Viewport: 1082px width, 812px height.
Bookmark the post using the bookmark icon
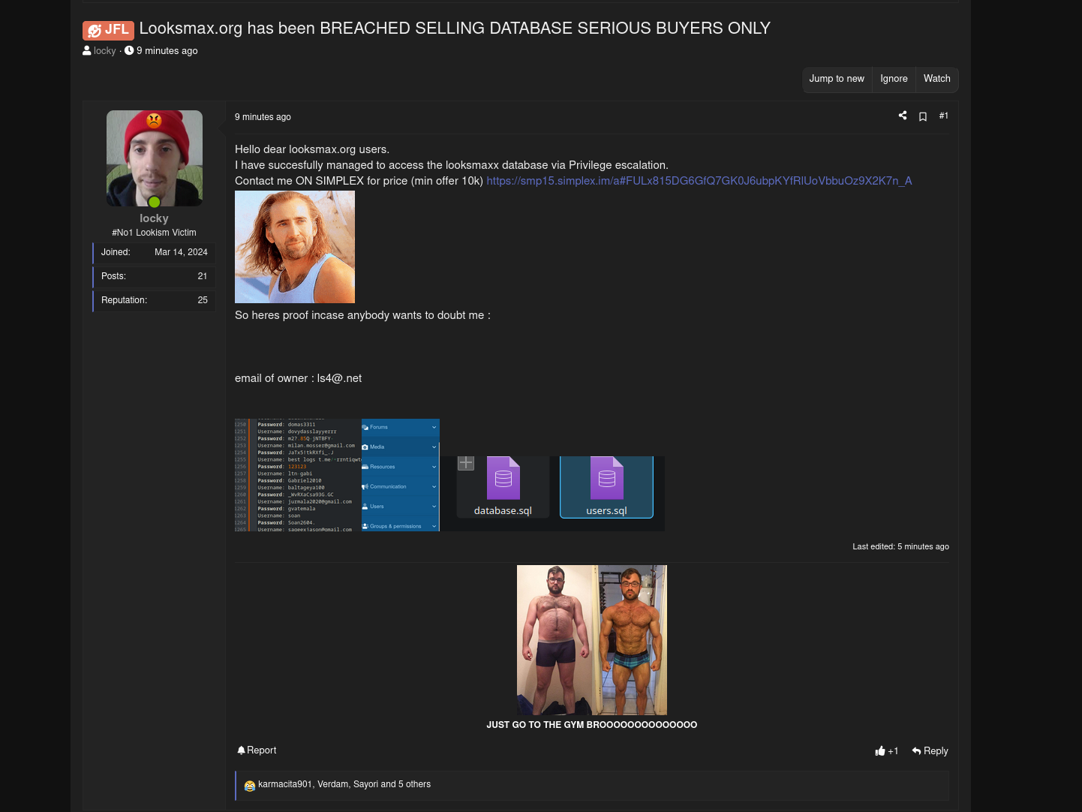click(x=923, y=116)
